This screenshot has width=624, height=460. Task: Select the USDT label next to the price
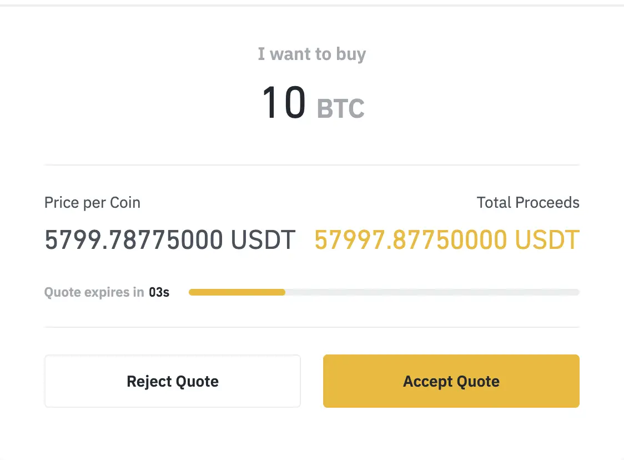pos(265,239)
